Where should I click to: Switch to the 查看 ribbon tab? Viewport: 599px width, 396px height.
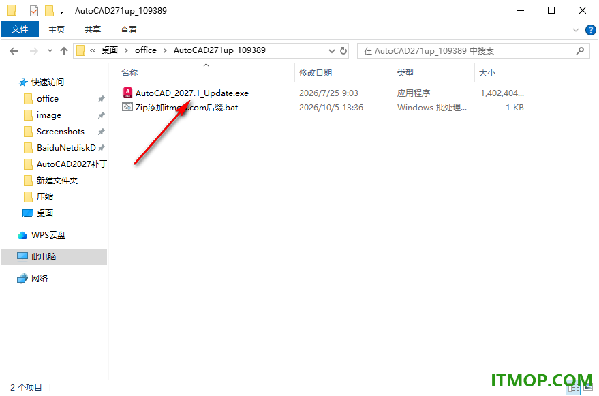pos(129,29)
